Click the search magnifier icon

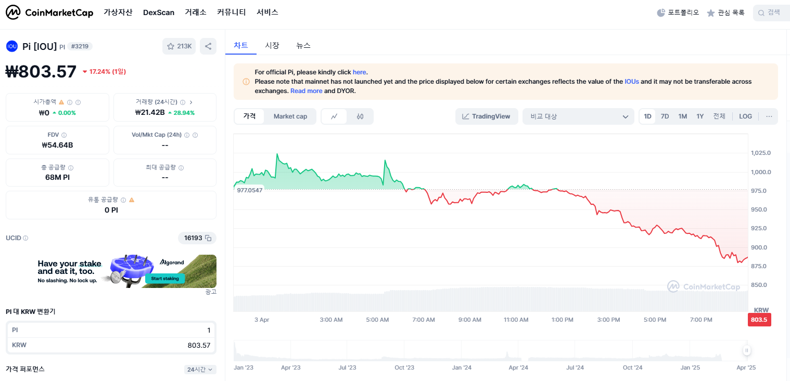pos(761,12)
